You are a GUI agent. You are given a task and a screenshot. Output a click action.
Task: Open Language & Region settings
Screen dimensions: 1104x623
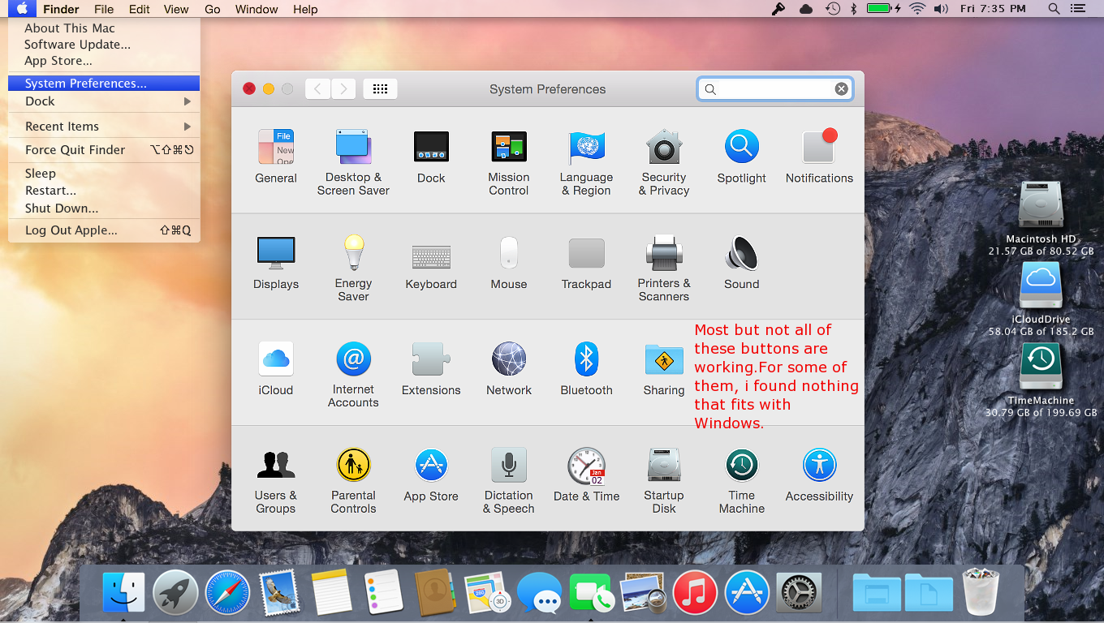pos(586,162)
